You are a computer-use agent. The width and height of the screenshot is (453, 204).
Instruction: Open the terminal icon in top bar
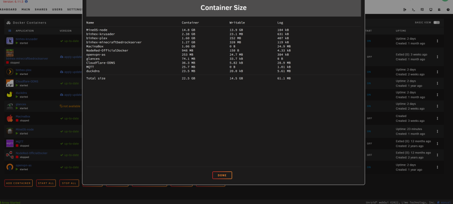point(414,9)
